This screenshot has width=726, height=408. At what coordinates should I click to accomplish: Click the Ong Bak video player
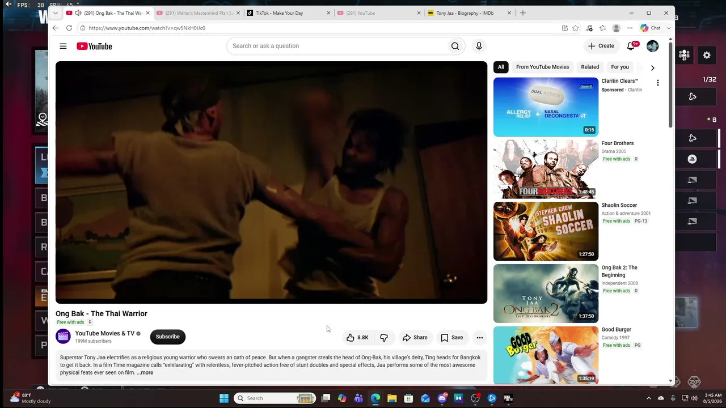tap(271, 182)
